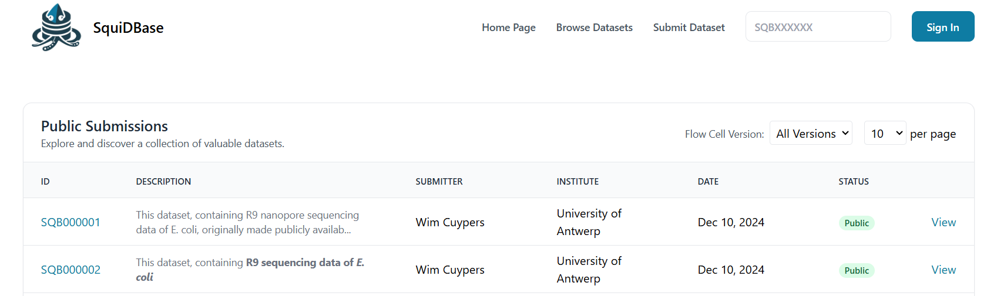This screenshot has width=987, height=296.
Task: Open the Home Page menu item
Action: click(x=509, y=28)
